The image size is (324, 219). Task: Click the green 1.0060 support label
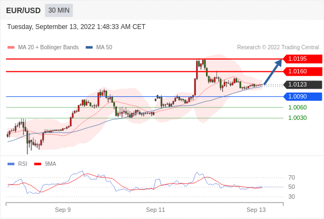[297, 107]
